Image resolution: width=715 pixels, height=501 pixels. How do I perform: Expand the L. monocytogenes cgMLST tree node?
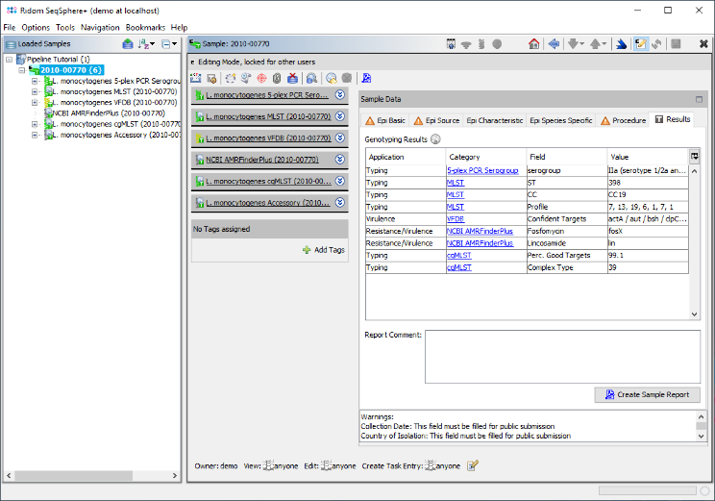pos(35,124)
